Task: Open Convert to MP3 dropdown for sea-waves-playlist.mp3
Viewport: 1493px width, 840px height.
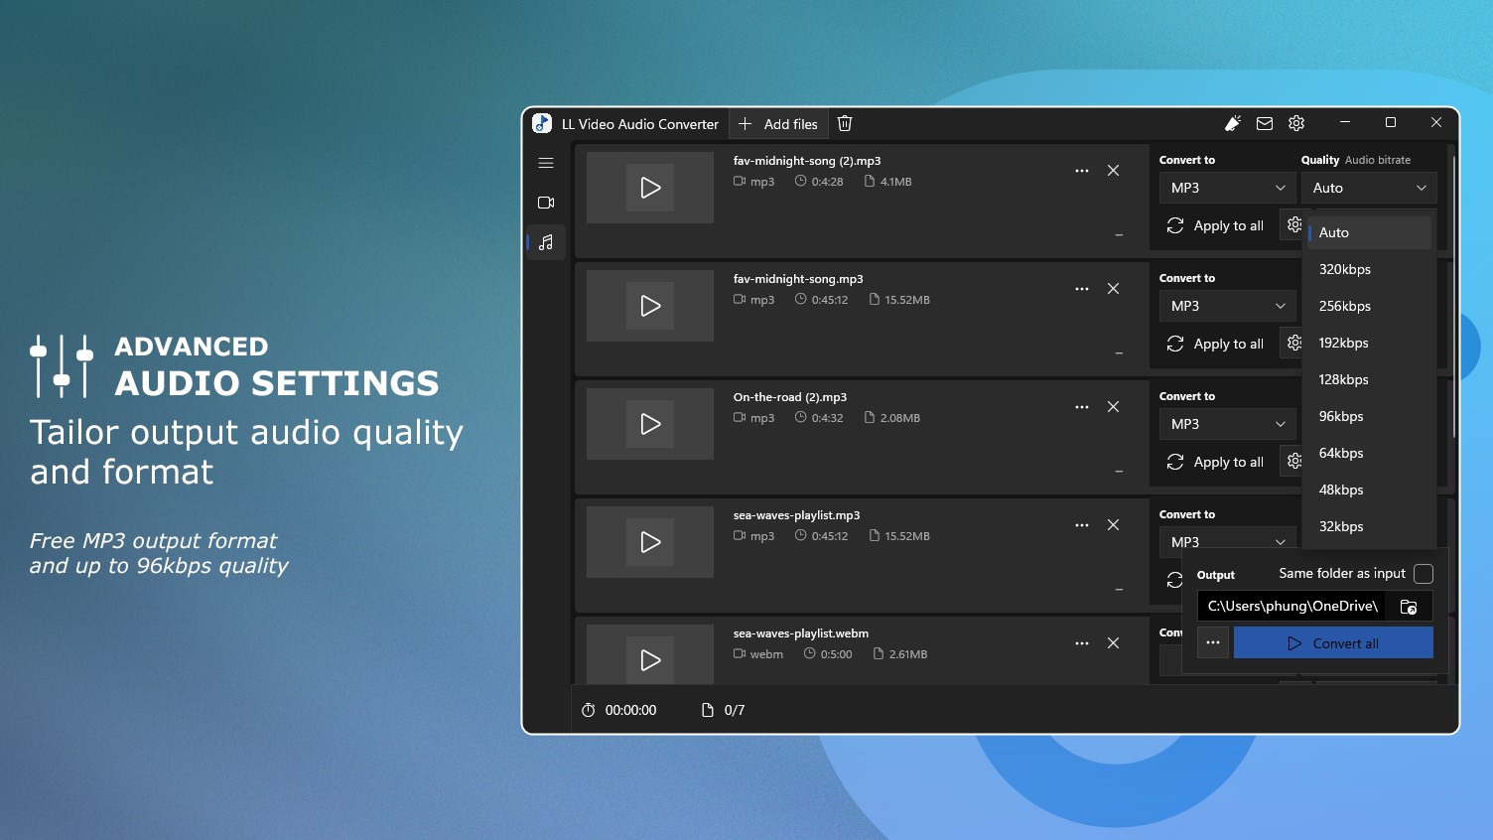Action: tap(1227, 541)
